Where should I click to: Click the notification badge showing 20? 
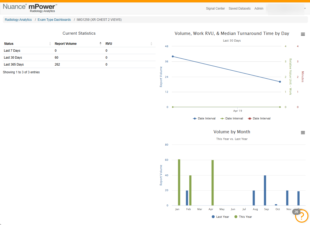click(296, 212)
